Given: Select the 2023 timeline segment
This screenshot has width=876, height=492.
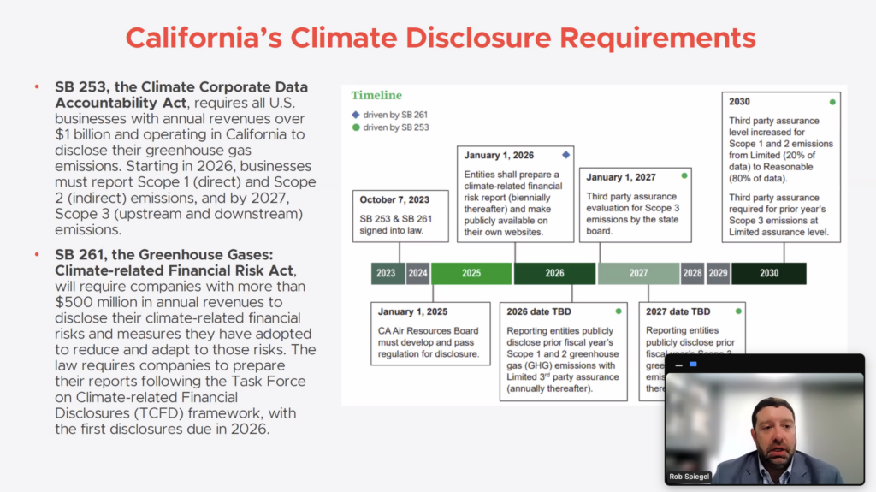Looking at the screenshot, I should (387, 274).
